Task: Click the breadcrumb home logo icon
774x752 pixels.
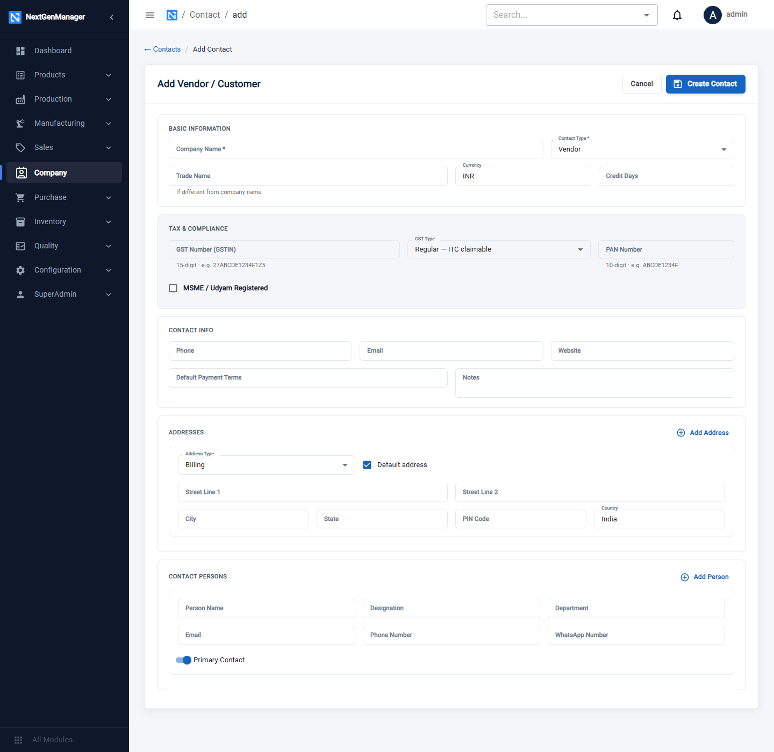Action: click(x=172, y=15)
